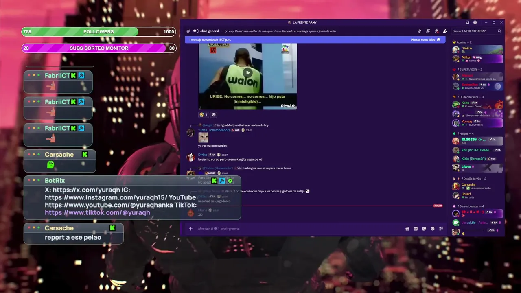Click the plus attach button in message bar
The height and width of the screenshot is (293, 521).
pyautogui.click(x=190, y=229)
